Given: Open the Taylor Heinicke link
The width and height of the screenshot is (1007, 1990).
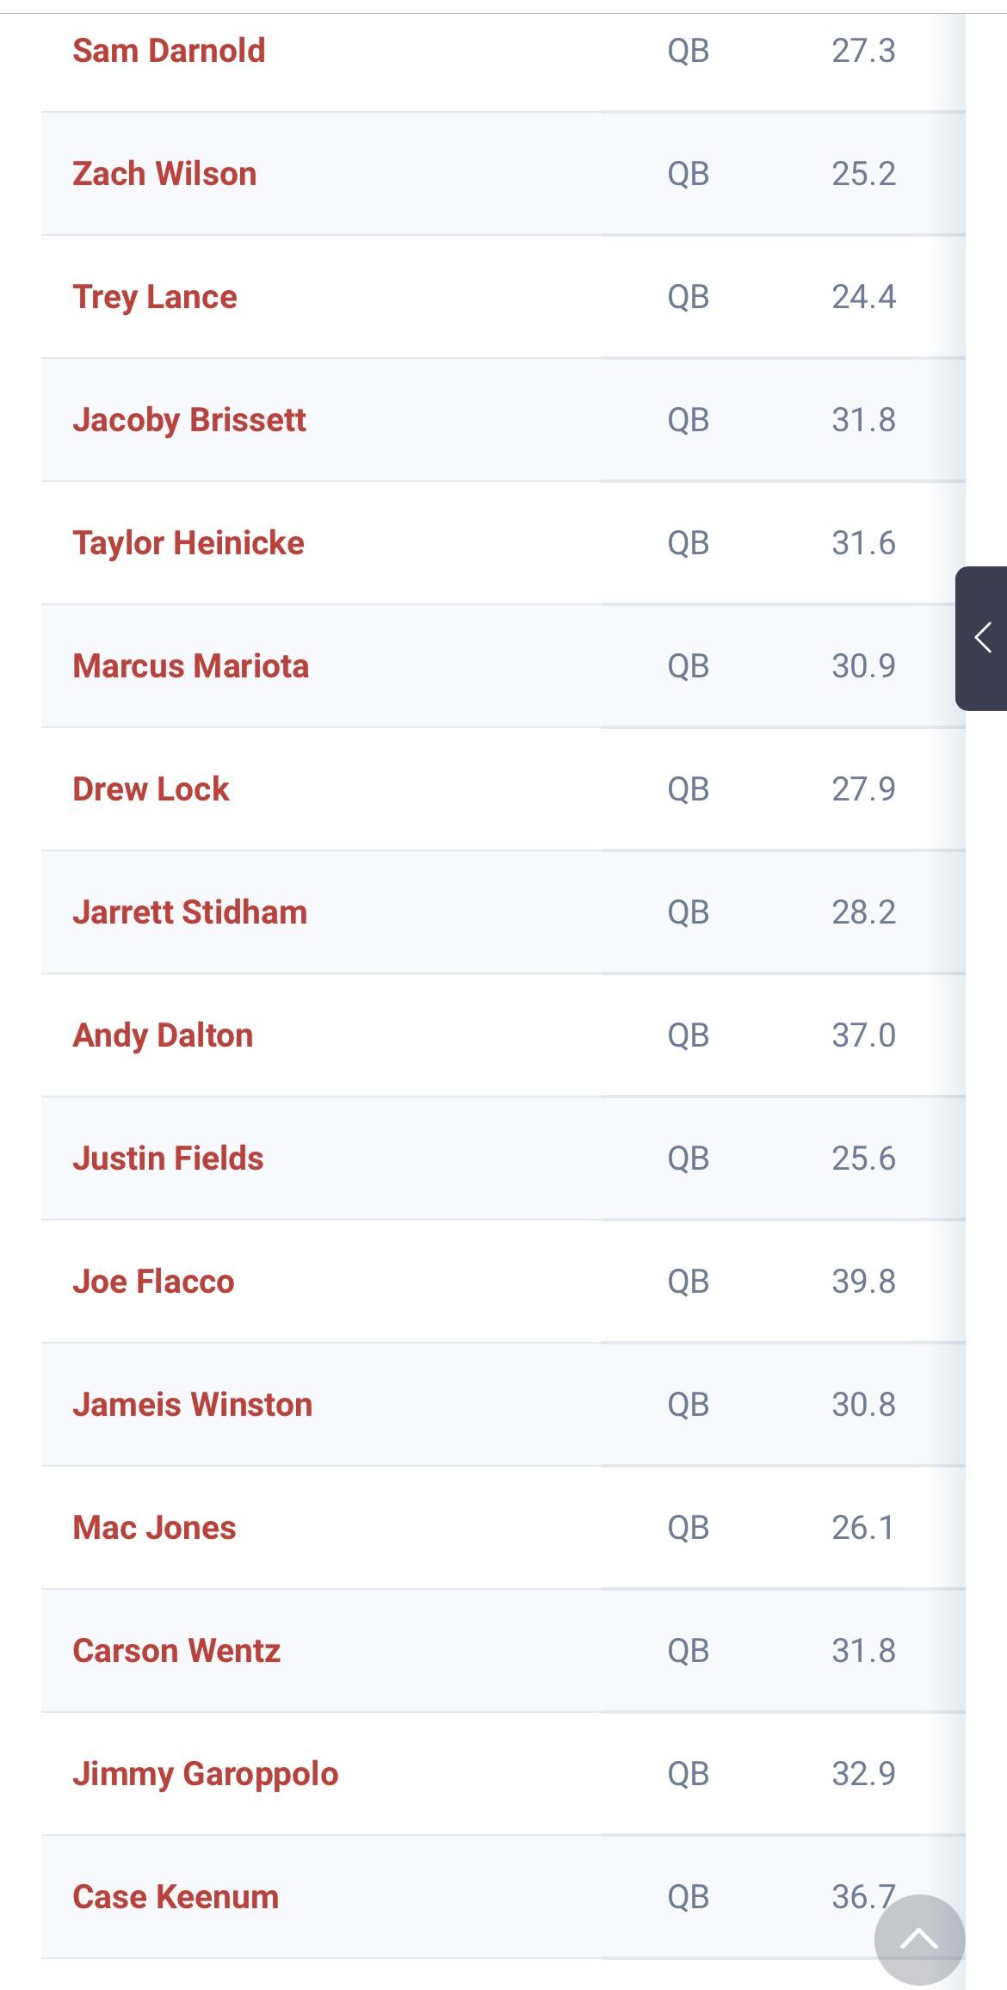Looking at the screenshot, I should point(188,544).
